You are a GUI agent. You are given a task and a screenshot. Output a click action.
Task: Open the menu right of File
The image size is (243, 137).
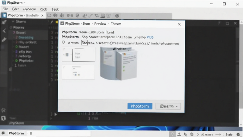[16, 9]
